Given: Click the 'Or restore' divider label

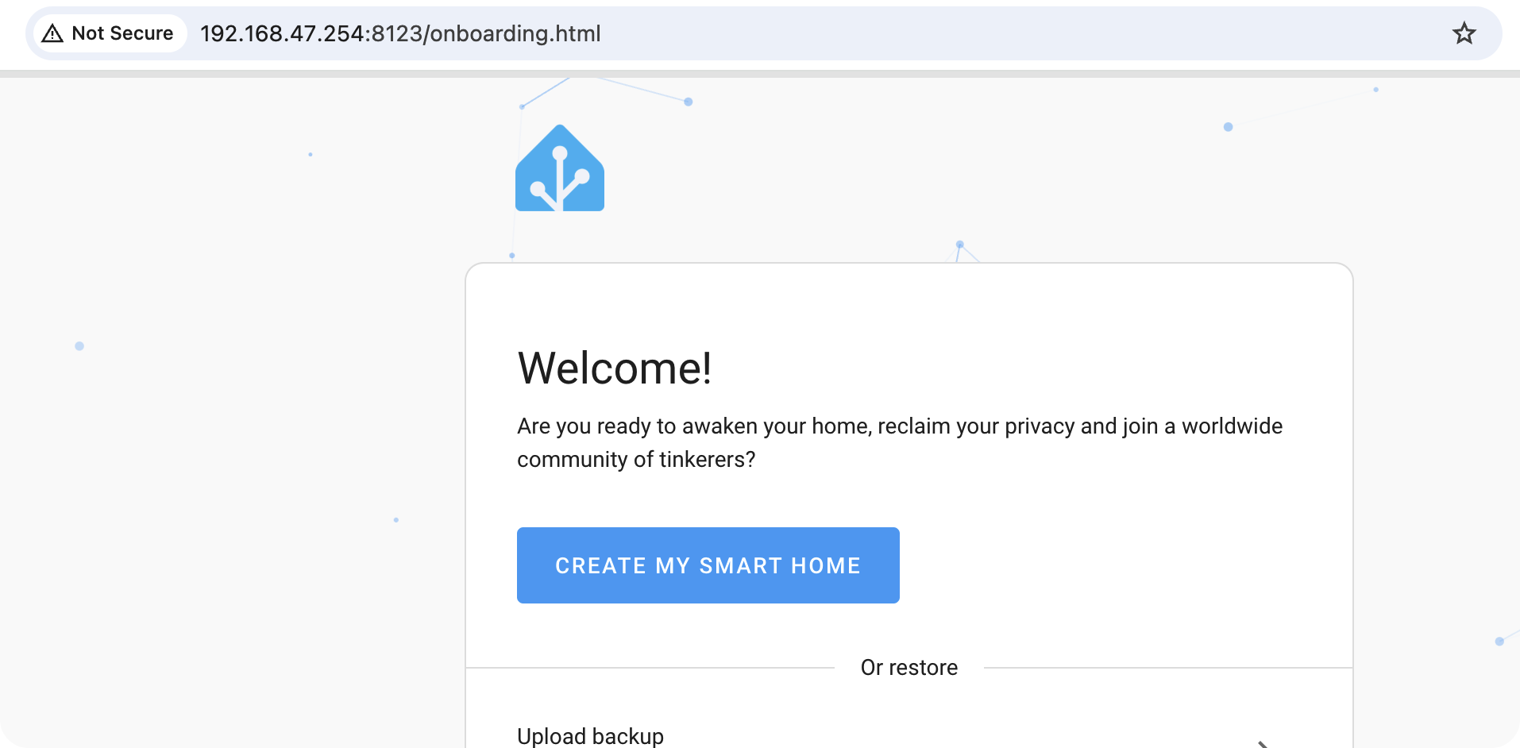Looking at the screenshot, I should (909, 668).
